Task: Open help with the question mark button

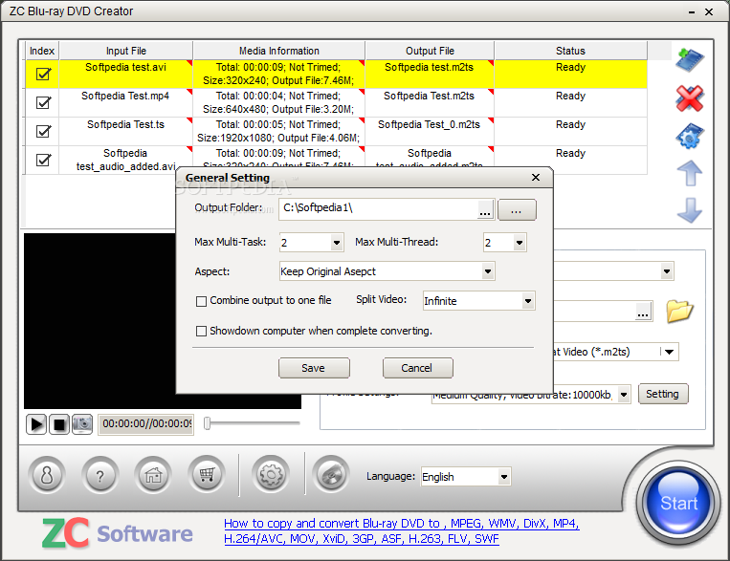Action: 100,475
